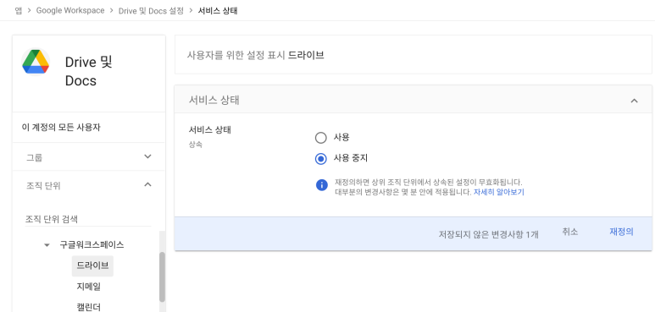Click 저장되지 않은 변경사항 1개 text
Screen dimensions: 655x312
click(x=488, y=234)
